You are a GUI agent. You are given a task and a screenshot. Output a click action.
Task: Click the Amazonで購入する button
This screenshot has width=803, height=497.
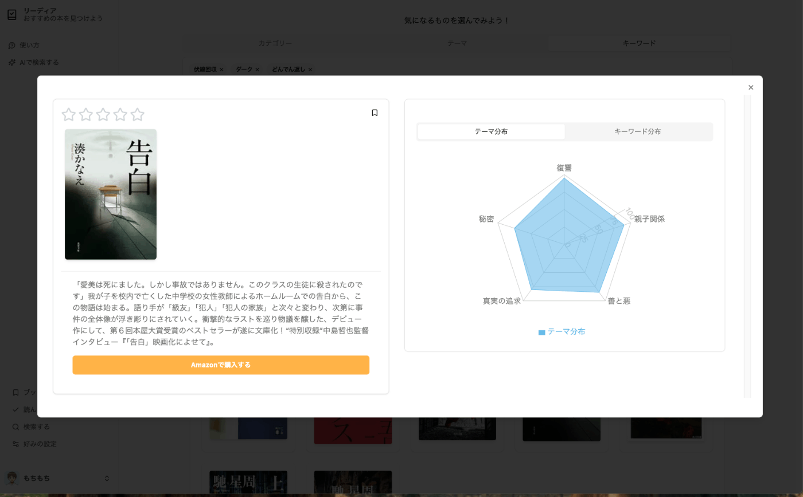click(221, 365)
